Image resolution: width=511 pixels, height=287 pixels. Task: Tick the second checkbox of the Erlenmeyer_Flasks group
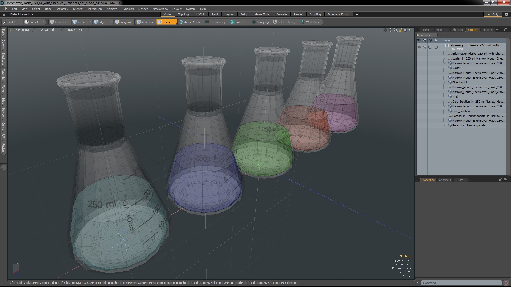(x=436, y=47)
